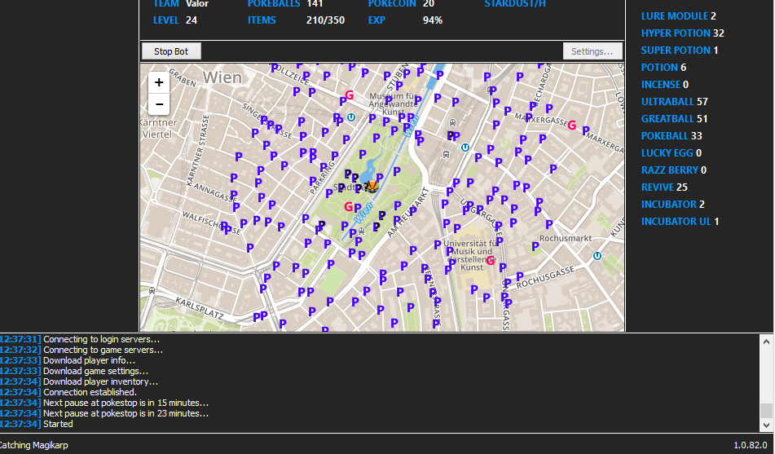Select the Hyper Potion inventory entry
The width and height of the screenshot is (775, 454).
pyautogui.click(x=682, y=33)
